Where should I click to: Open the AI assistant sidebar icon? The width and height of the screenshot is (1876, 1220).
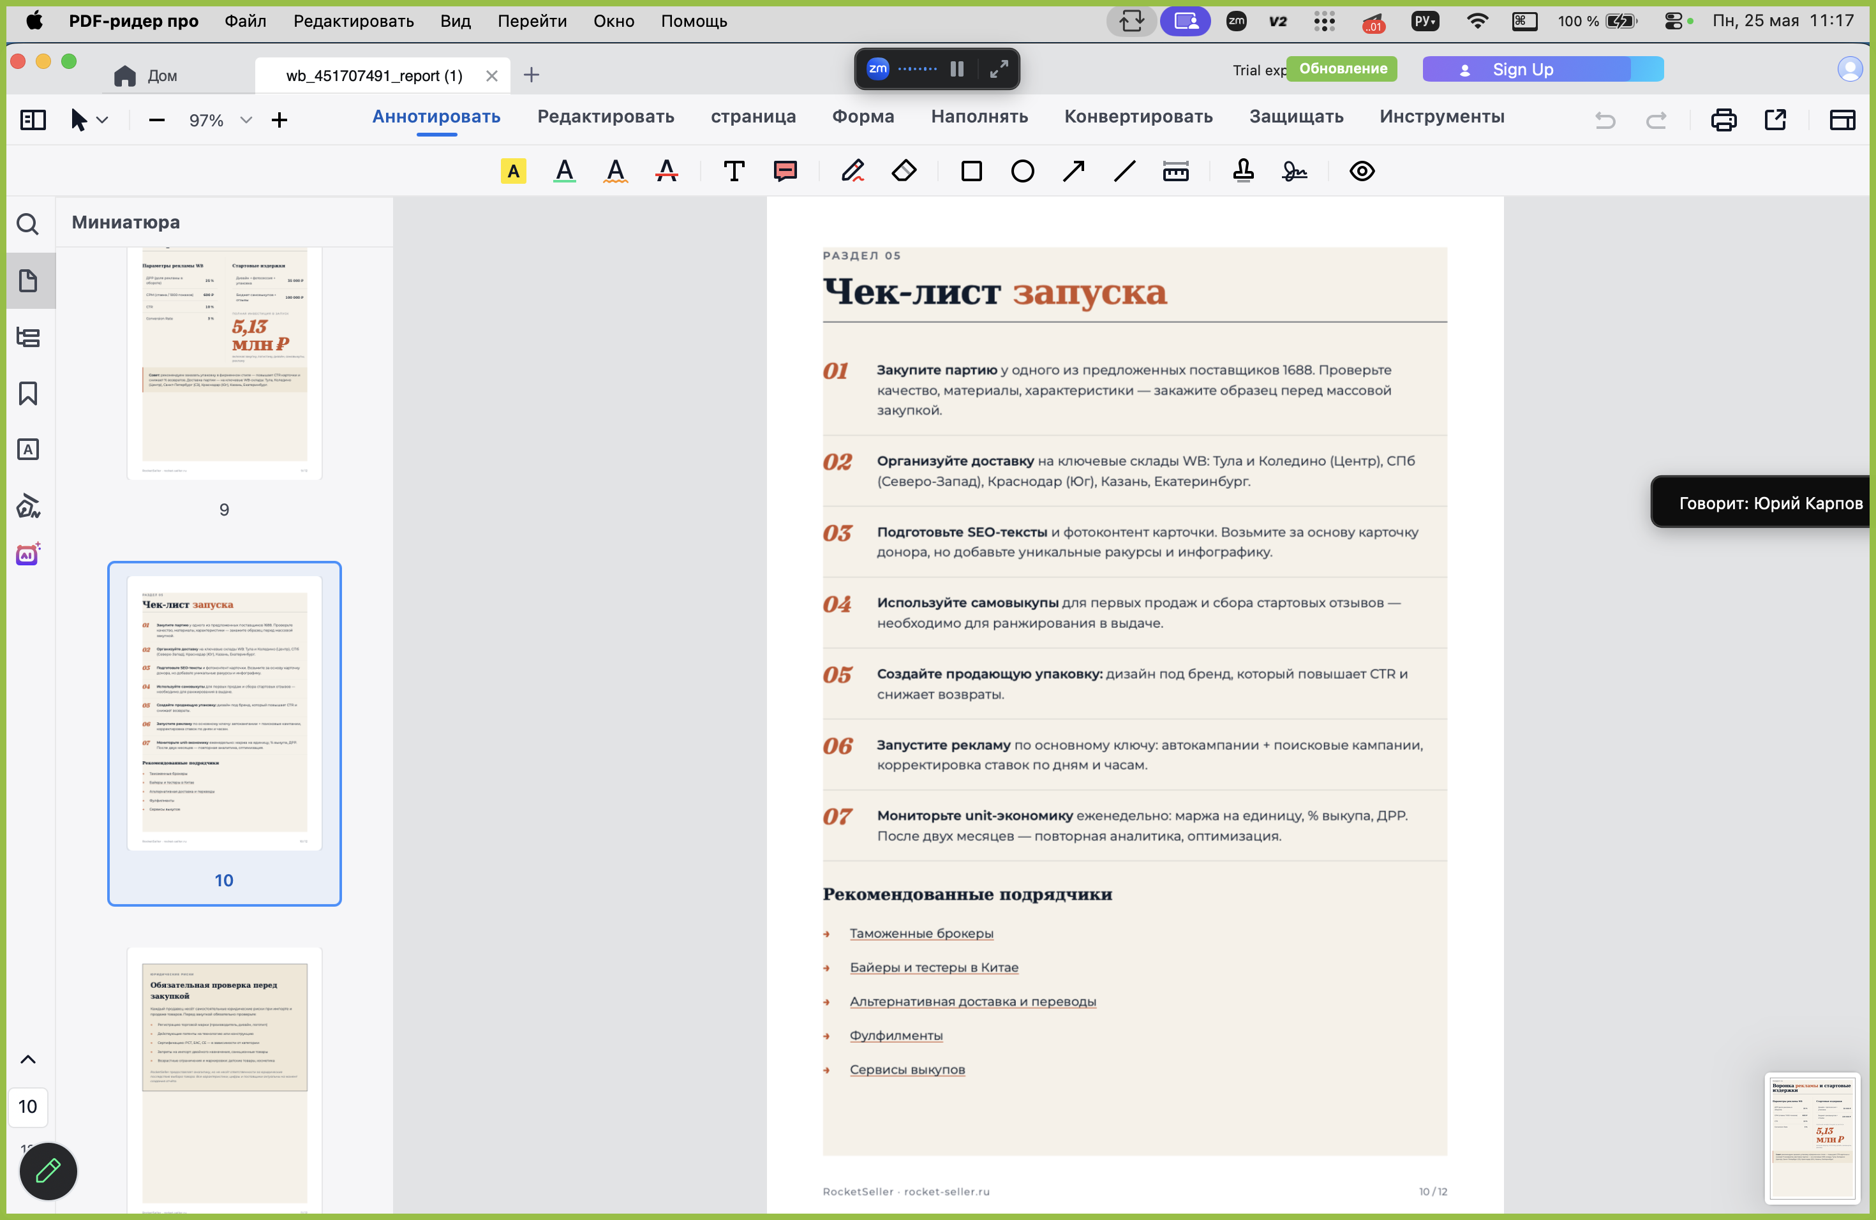coord(28,555)
